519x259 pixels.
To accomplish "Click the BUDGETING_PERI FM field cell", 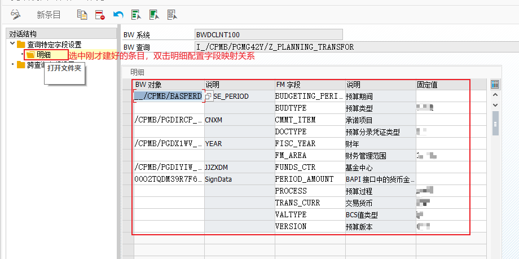I will pyautogui.click(x=310, y=96).
